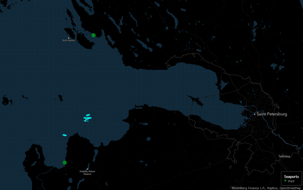
Task: Click the Bloomberg Finance L.P. attribution
Action: (x=248, y=188)
